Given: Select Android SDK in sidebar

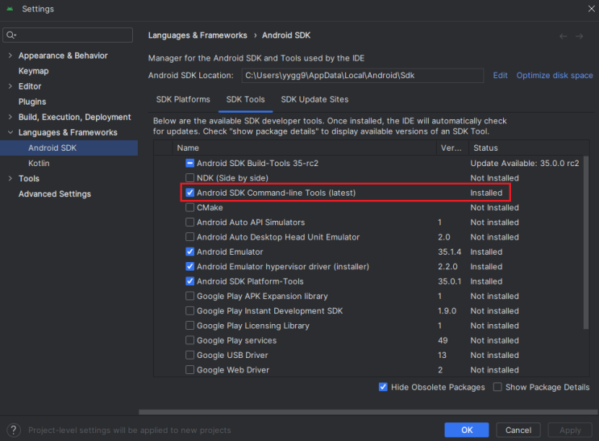Looking at the screenshot, I should point(69,148).
